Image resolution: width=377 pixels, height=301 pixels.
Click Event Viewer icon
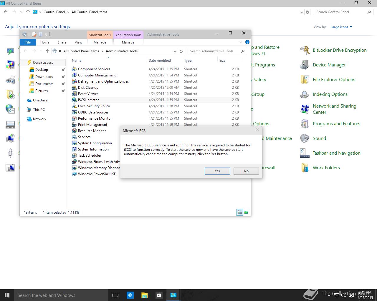[x=74, y=94]
